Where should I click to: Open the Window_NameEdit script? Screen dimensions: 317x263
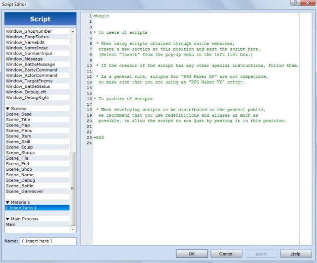coord(38,42)
